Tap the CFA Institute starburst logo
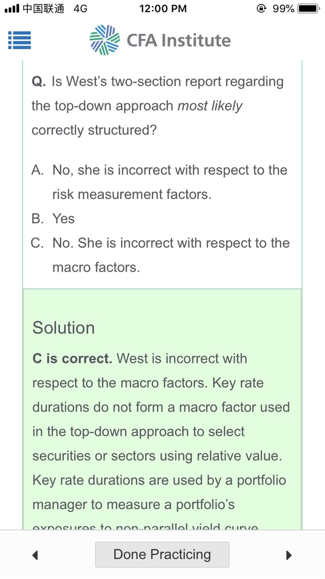Viewport: 325px width, 579px height. 104,40
